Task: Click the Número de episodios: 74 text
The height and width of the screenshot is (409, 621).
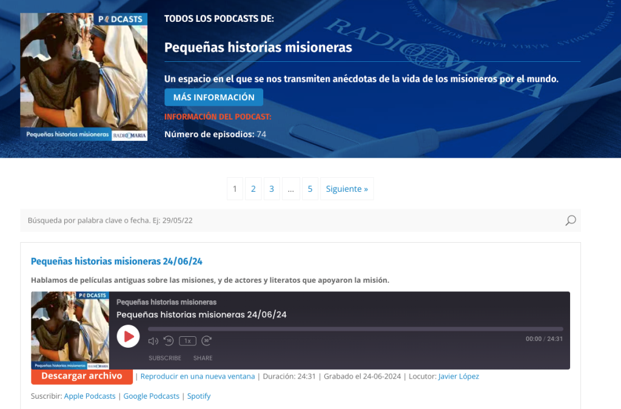Action: [215, 134]
